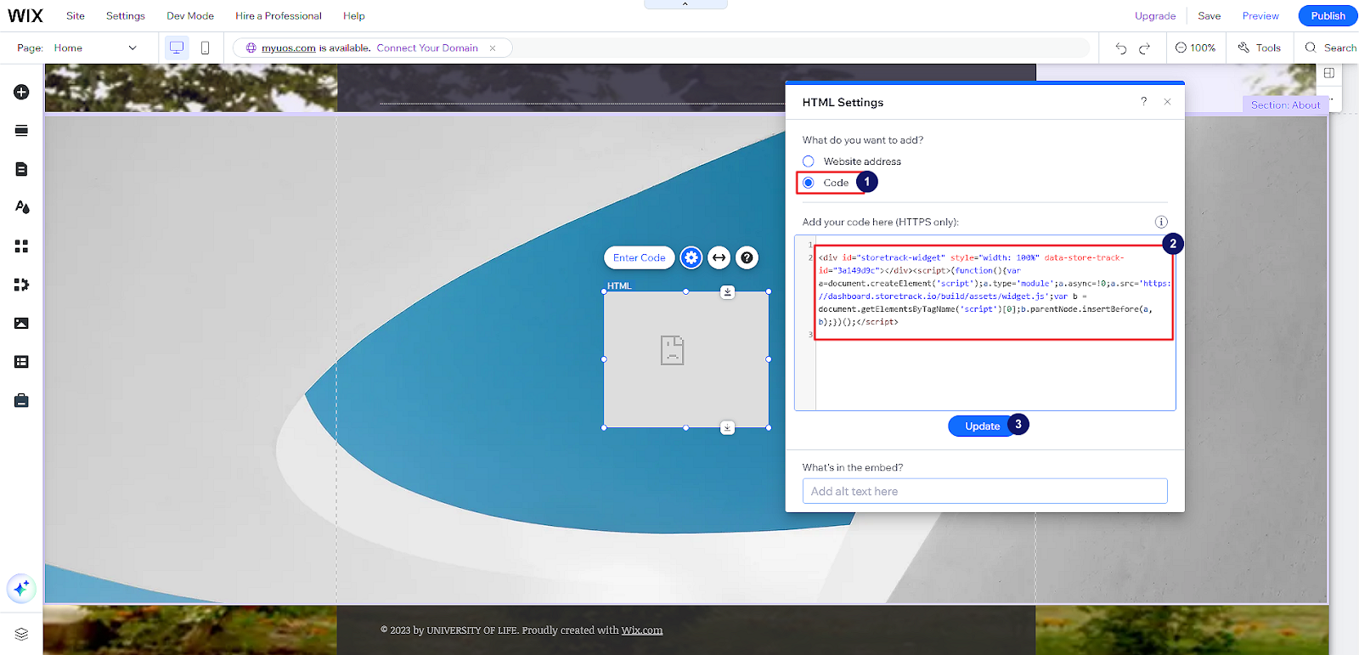Collapse the top bar using the chevron
This screenshot has height=655, width=1359.
tap(685, 4)
